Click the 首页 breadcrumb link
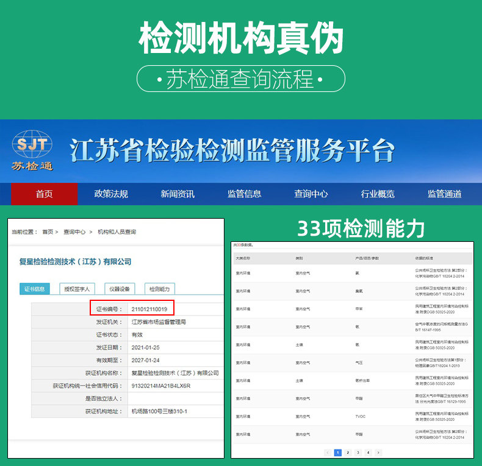The width and height of the screenshot is (482, 466). click(48, 231)
